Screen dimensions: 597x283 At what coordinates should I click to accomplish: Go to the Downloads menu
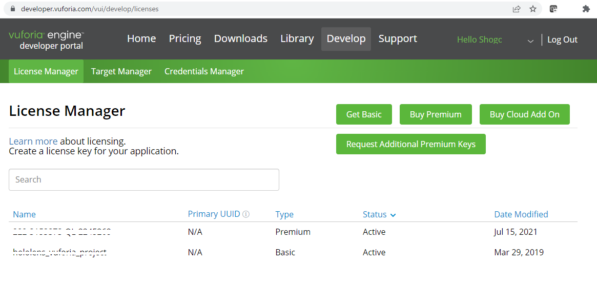pos(240,39)
